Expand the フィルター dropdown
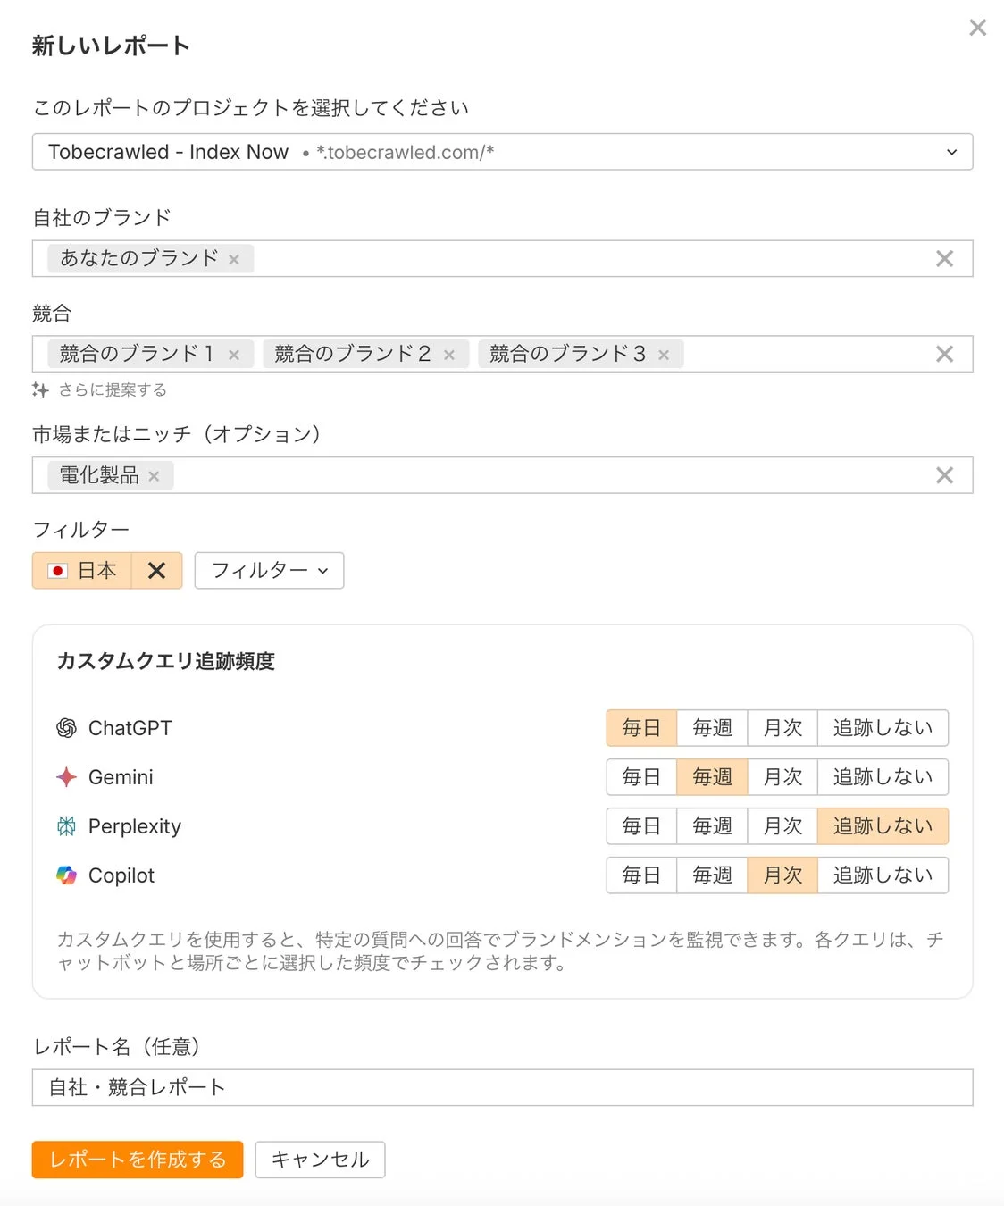This screenshot has width=1004, height=1206. click(268, 570)
